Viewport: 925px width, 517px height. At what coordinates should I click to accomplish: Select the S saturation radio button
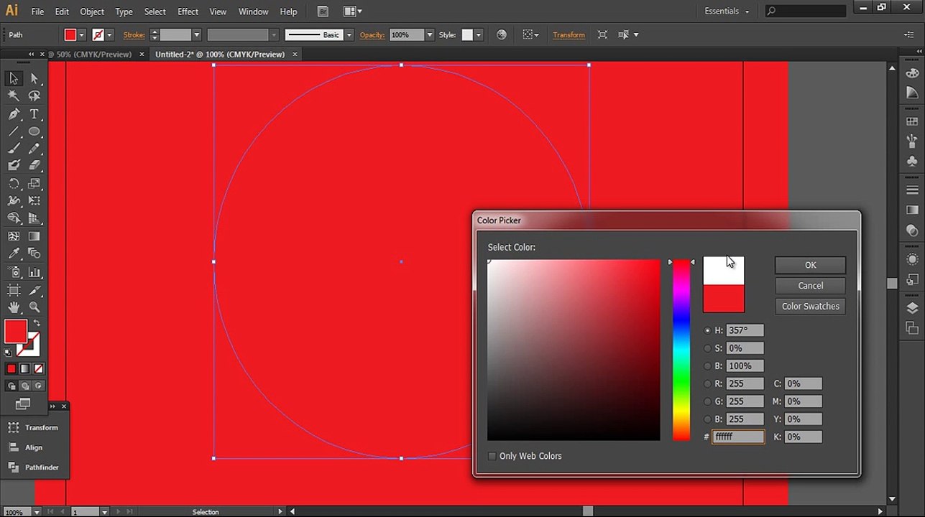708,348
